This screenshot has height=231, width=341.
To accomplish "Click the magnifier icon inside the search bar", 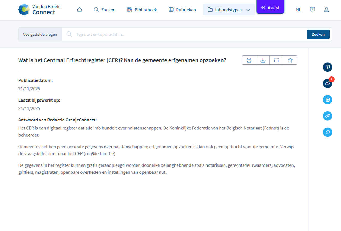I will pos(69,34).
